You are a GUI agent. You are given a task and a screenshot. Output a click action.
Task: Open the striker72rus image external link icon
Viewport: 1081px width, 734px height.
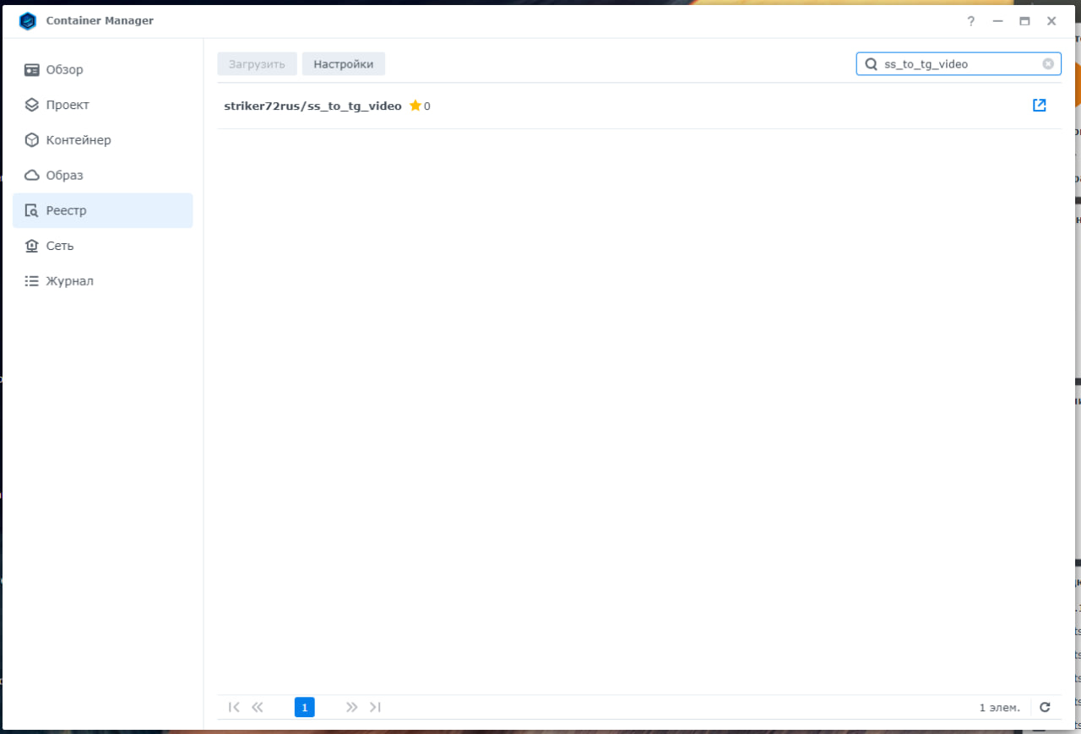click(1040, 106)
